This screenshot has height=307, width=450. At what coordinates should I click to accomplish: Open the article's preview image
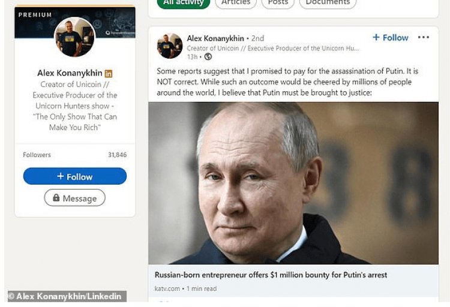pyautogui.click(x=293, y=183)
